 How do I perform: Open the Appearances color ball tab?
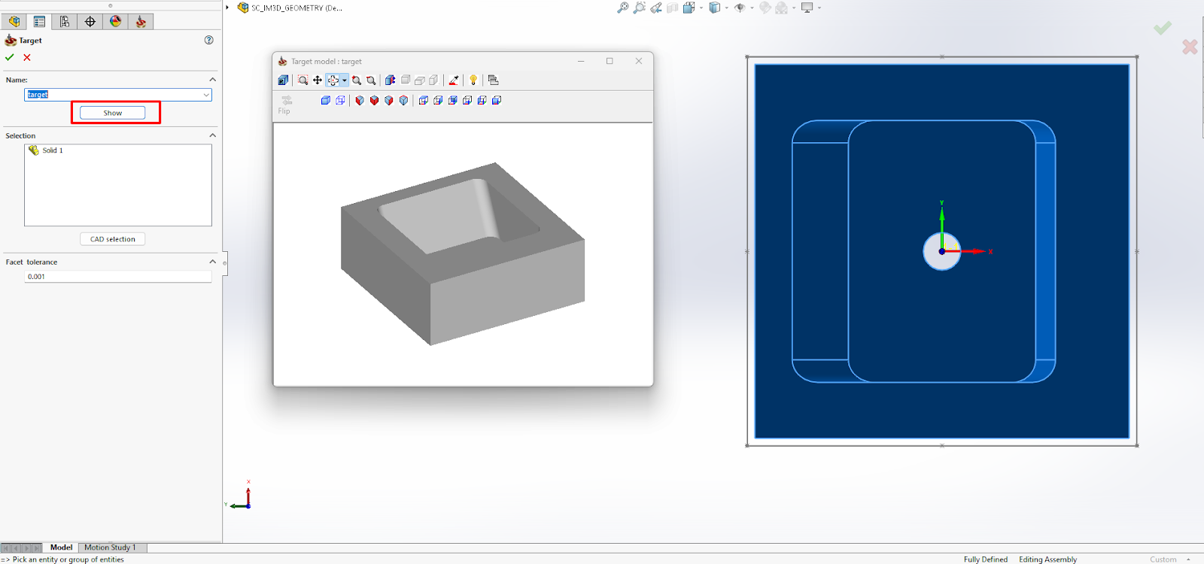(x=115, y=21)
